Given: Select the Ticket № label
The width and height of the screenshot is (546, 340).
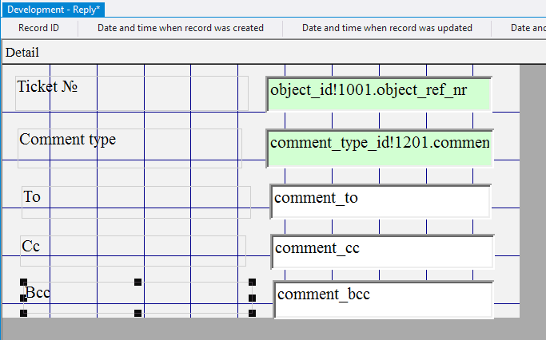Looking at the screenshot, I should click(x=48, y=86).
